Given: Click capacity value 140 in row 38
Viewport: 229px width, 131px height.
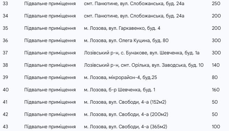Looking at the screenshot, I should [x=216, y=65].
